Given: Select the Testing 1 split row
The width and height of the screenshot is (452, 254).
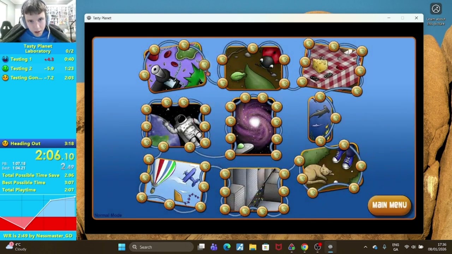Looking at the screenshot, I should 38,59.
